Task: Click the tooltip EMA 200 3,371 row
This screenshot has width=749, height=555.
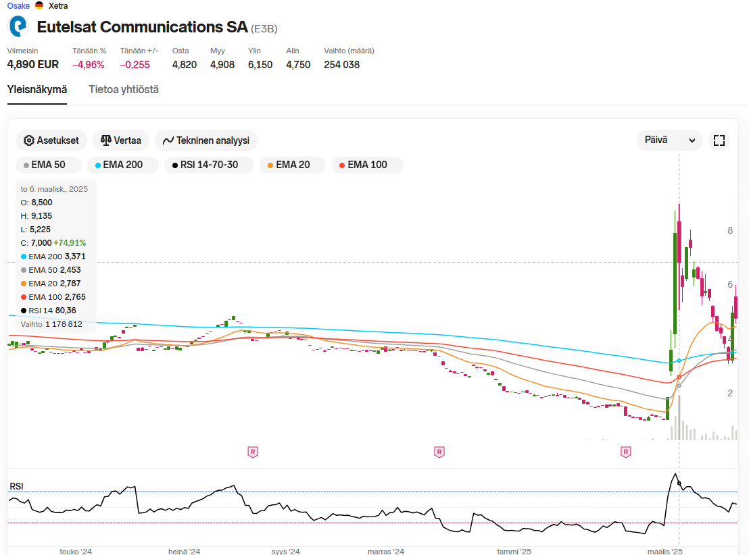Action: coord(53,257)
